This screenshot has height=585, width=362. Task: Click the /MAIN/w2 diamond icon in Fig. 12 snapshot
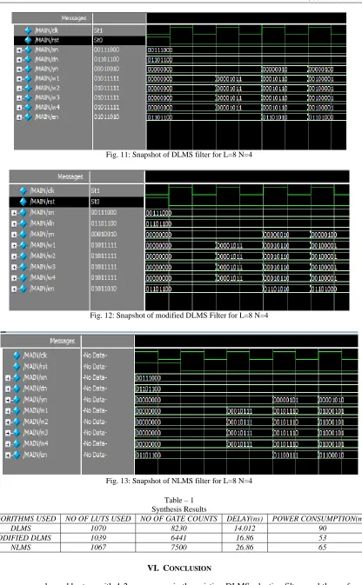[23, 256]
